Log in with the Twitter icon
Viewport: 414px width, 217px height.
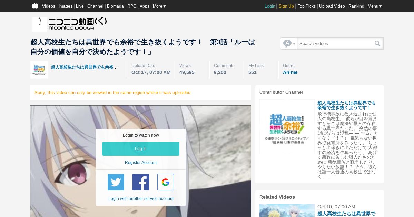116,182
